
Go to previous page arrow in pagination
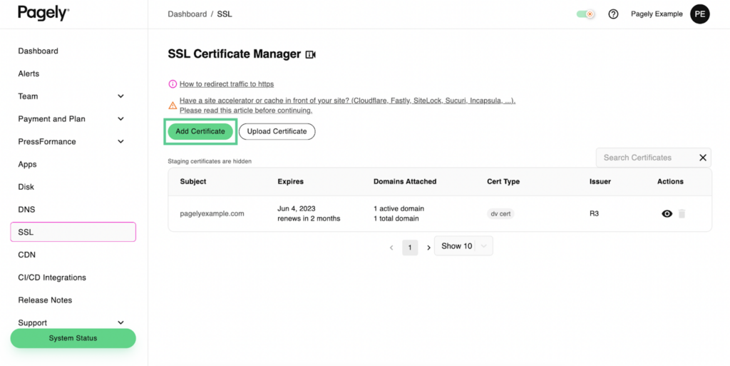[391, 248]
